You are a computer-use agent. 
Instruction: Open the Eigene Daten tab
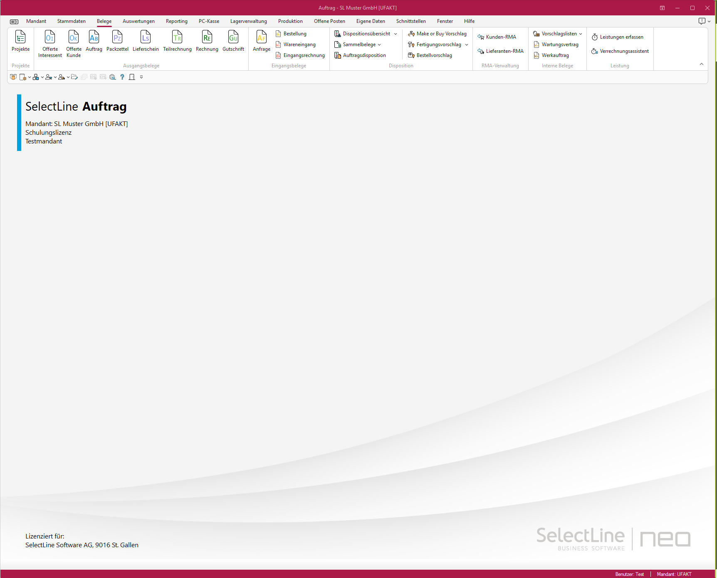[371, 21]
